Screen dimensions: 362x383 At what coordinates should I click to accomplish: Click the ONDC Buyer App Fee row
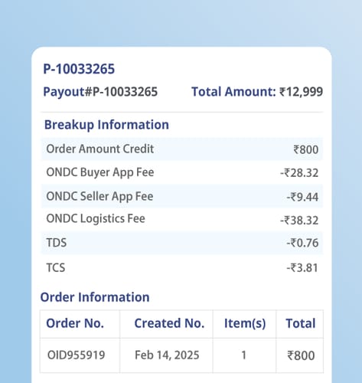tap(182, 172)
